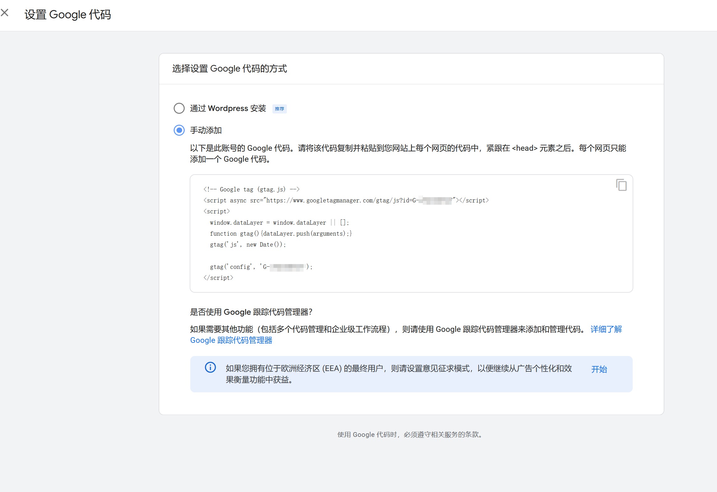717x492 pixels.
Task: Click the Google tag (gtag.js) comment line
Action: 252,189
